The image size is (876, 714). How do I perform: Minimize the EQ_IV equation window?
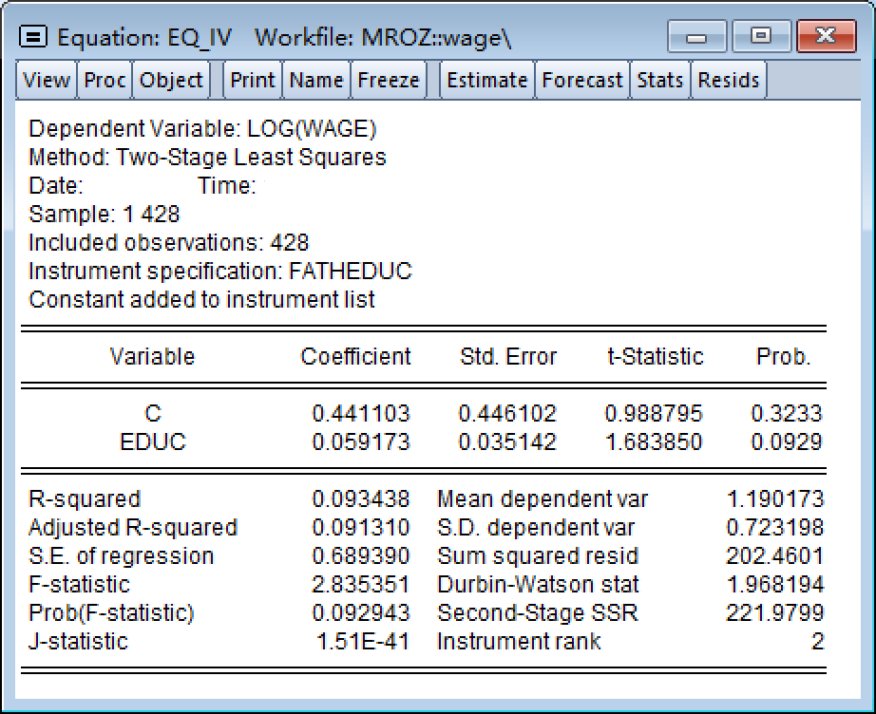697,37
